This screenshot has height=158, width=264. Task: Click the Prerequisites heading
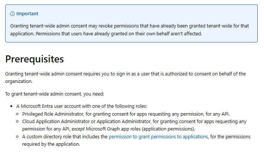pyautogui.click(x=34, y=59)
